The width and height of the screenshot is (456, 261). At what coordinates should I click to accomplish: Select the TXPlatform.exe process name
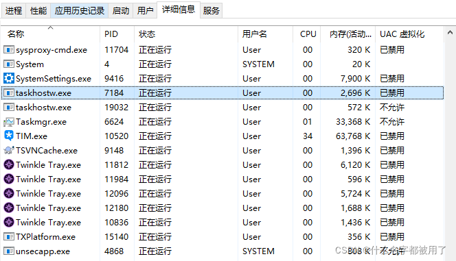click(x=45, y=236)
